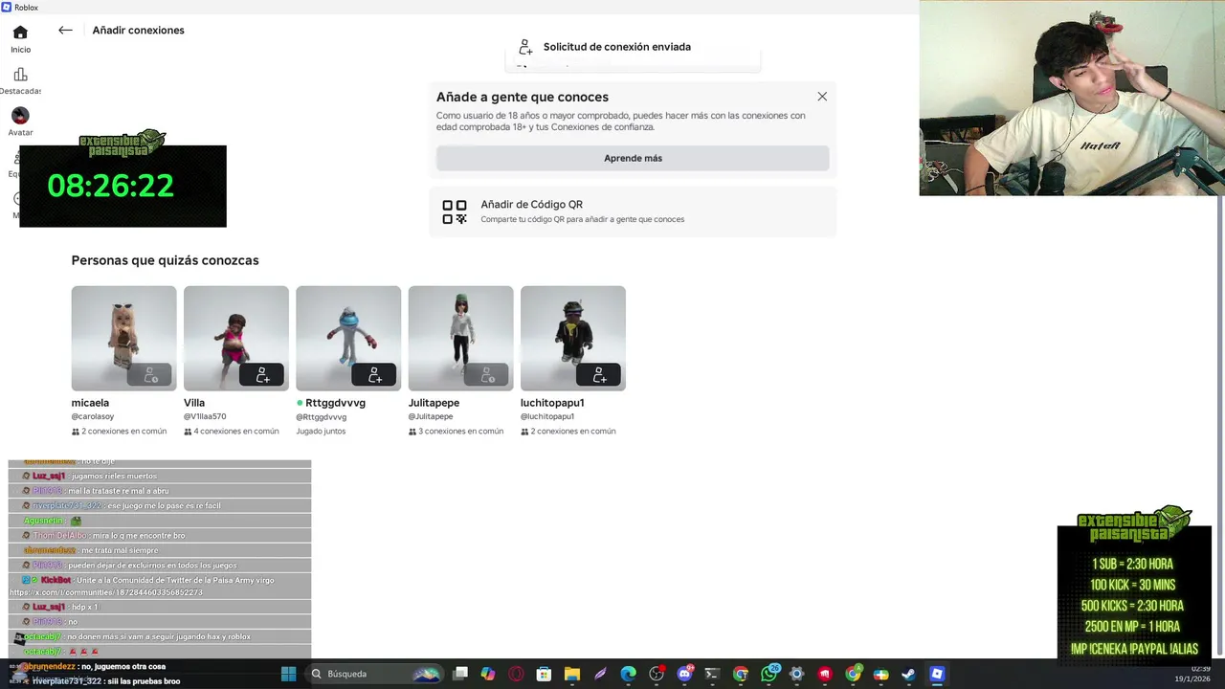
Task: Open WhatsApp from the taskbar
Action: (x=768, y=674)
